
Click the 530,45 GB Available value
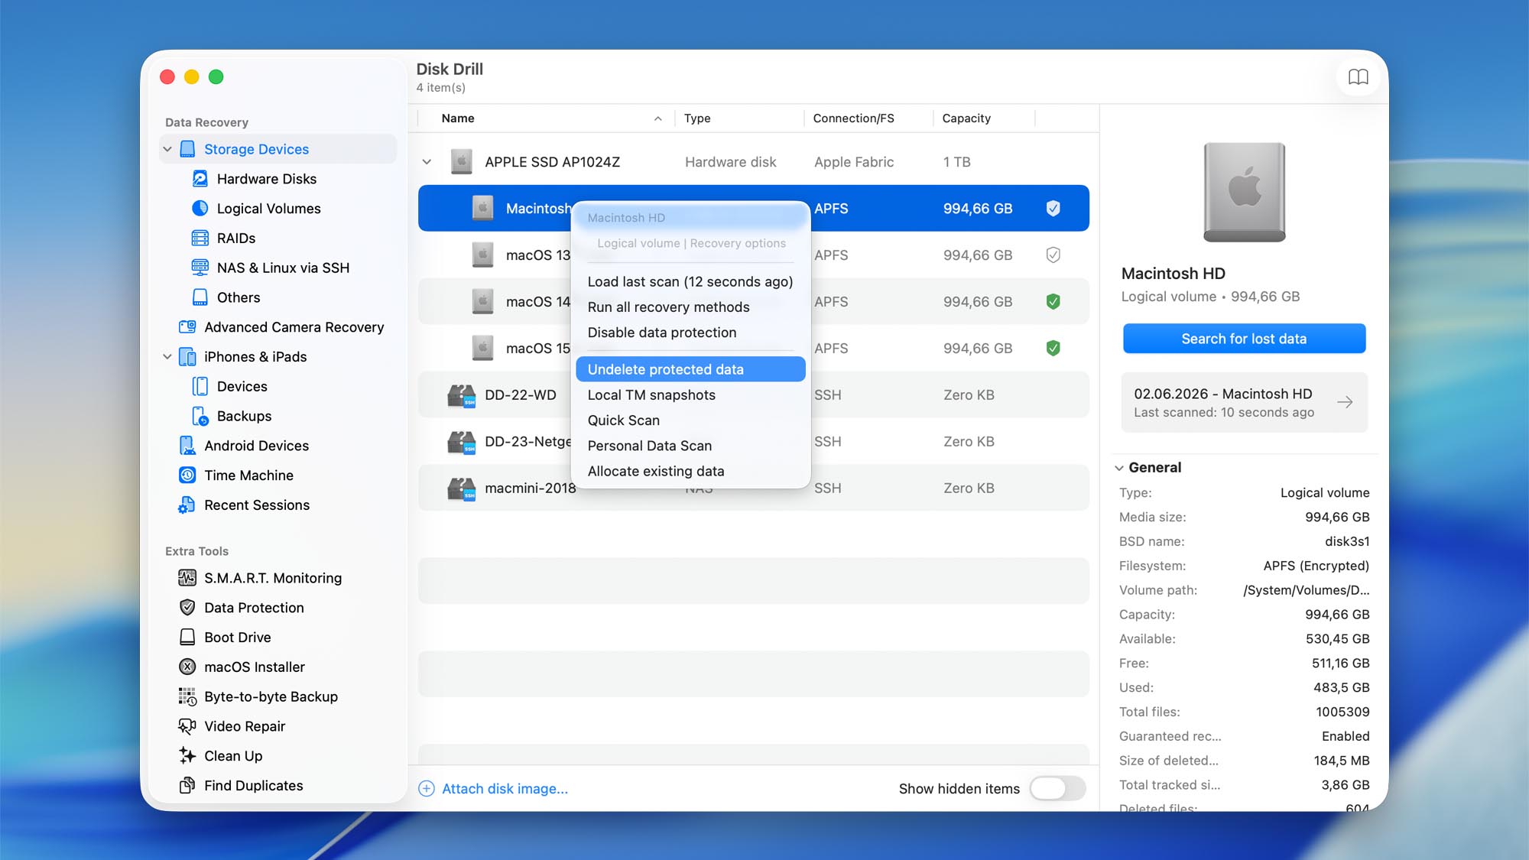pyautogui.click(x=1337, y=639)
